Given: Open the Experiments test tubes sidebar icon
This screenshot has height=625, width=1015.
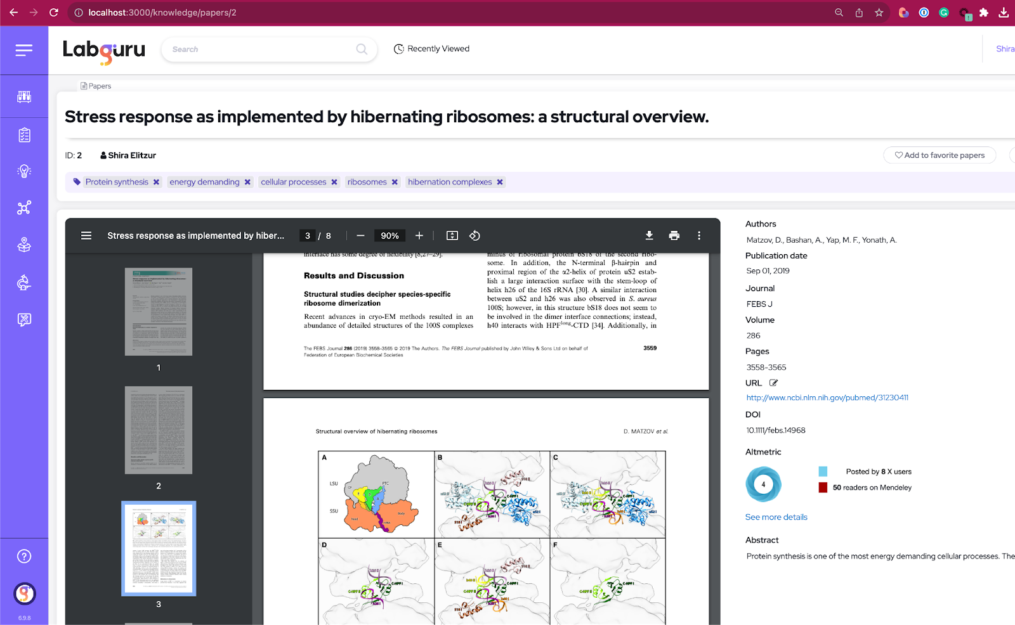Looking at the screenshot, I should point(24,96).
